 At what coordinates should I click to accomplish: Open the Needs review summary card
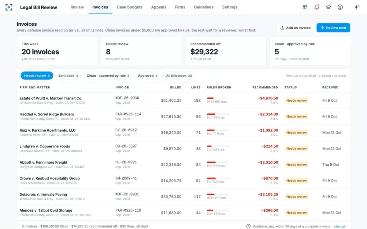141,51
